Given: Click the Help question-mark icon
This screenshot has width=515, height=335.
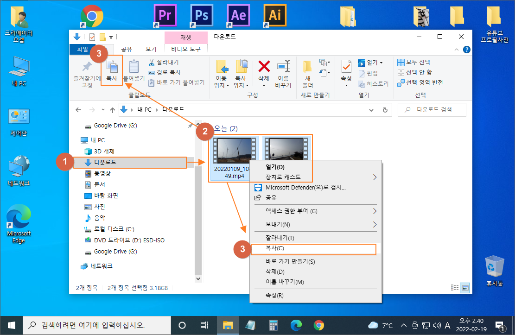Looking at the screenshot, I should pyautogui.click(x=466, y=50).
